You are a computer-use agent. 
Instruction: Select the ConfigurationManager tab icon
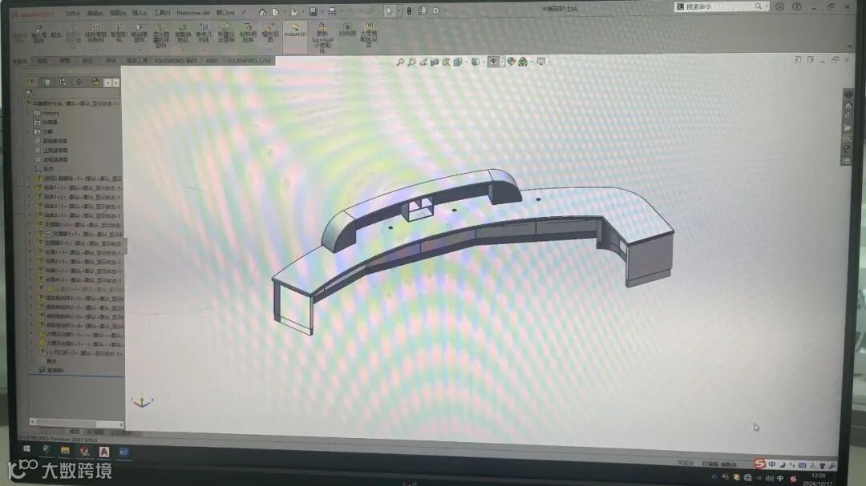[x=63, y=82]
